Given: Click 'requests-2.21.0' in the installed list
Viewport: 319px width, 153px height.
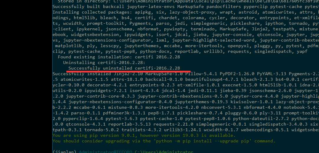Looking at the screenshot, I should click(173, 124).
